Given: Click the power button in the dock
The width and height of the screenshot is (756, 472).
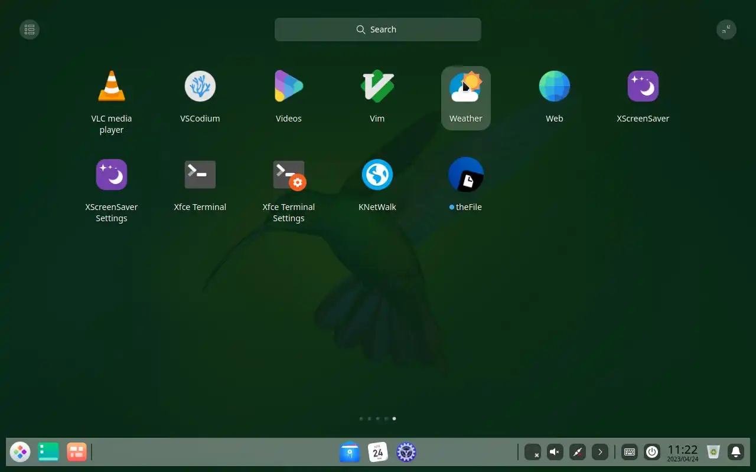Looking at the screenshot, I should [652, 453].
